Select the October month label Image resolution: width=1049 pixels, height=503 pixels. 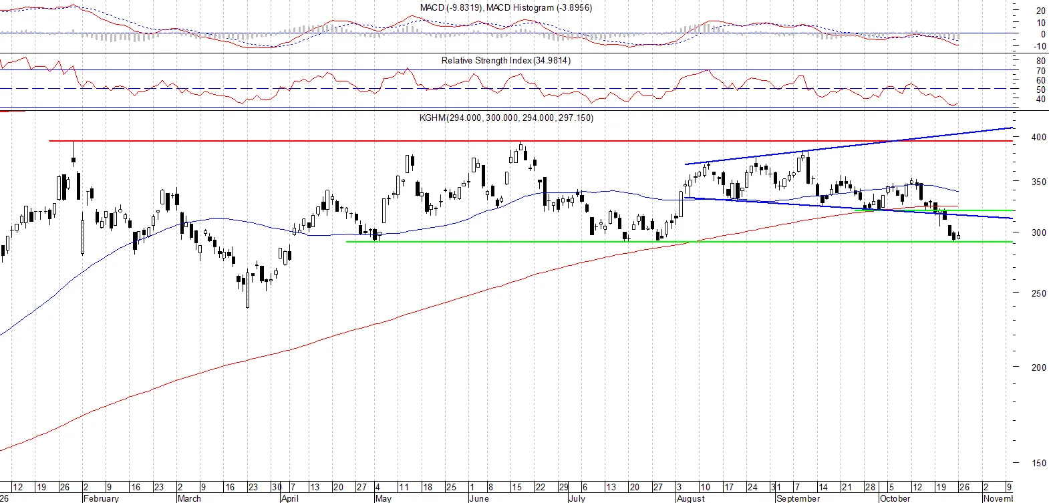(x=895, y=498)
